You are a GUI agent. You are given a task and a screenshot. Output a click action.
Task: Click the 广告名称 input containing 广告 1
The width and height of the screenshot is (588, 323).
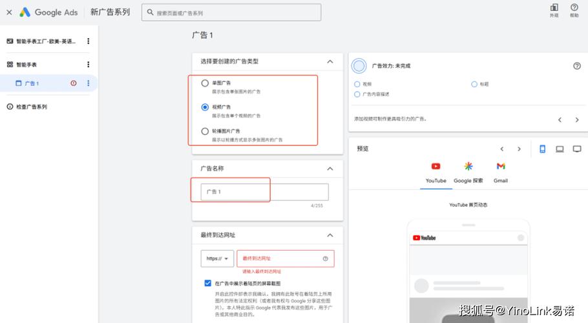(x=265, y=192)
